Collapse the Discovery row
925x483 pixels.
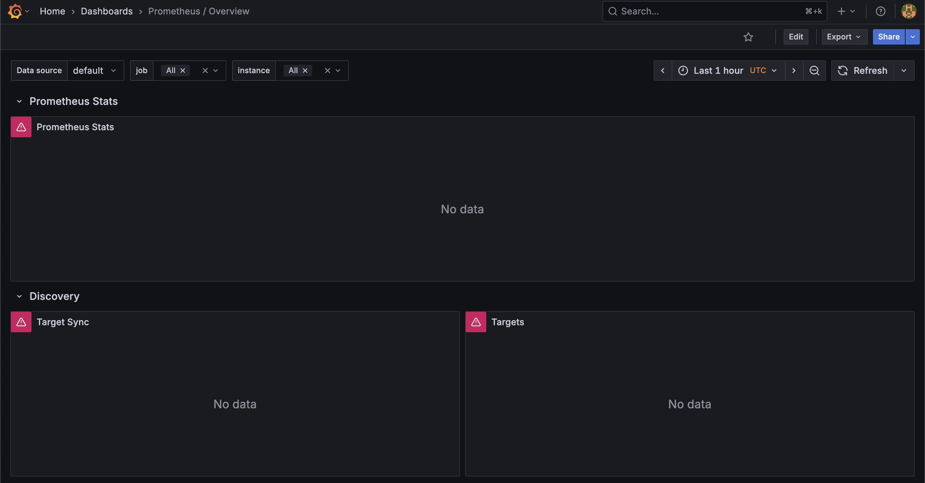[x=19, y=296]
